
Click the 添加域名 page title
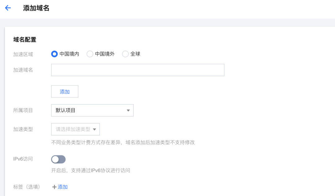(36, 8)
